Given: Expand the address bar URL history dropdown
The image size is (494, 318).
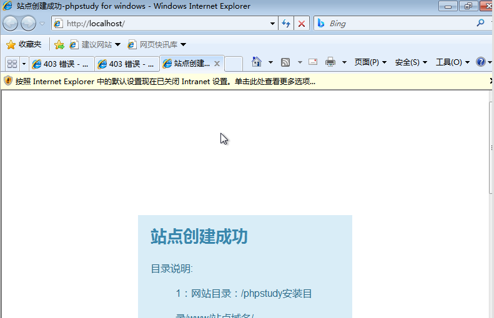Looking at the screenshot, I should click(x=272, y=24).
